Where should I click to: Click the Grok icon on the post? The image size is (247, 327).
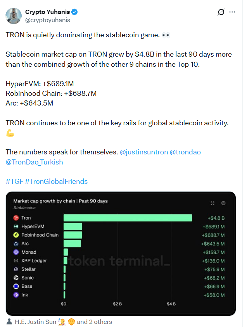coord(221,12)
